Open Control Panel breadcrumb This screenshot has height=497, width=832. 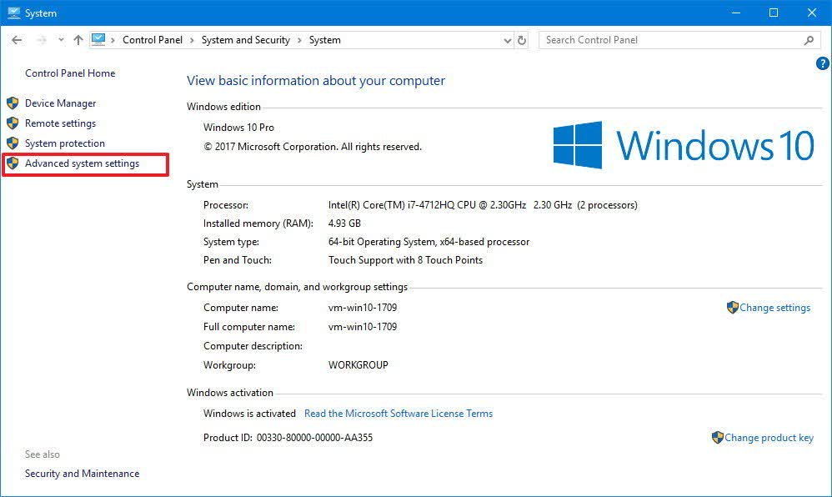(153, 40)
